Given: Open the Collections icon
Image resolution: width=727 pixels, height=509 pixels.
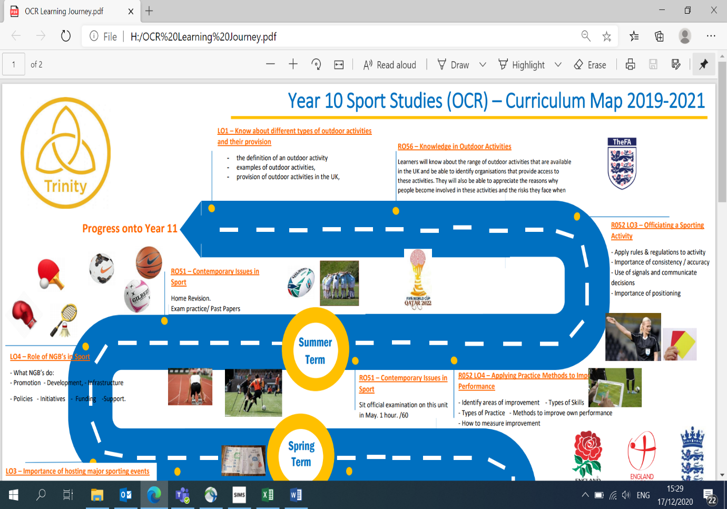Looking at the screenshot, I should click(659, 36).
